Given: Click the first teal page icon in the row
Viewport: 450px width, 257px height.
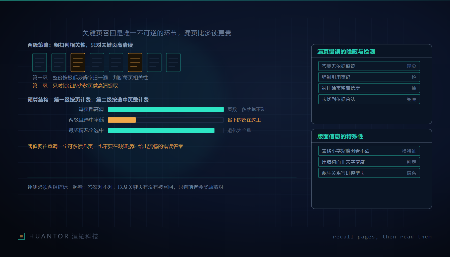Looking at the screenshot, I should tap(40, 62).
